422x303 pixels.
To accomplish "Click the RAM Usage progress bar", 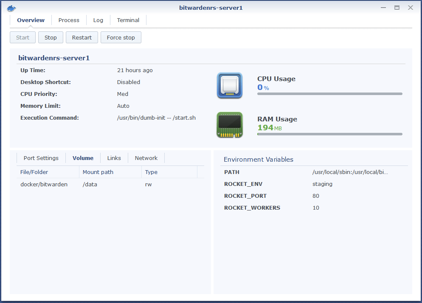I will point(330,134).
